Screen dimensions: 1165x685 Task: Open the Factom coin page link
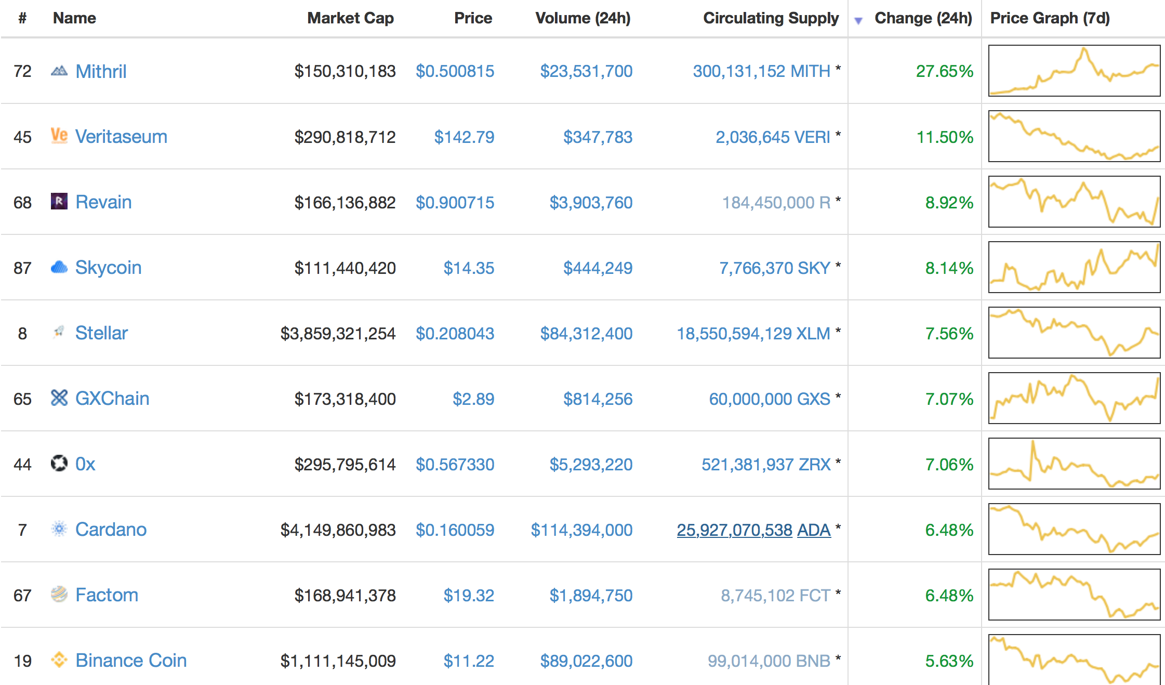(x=107, y=595)
